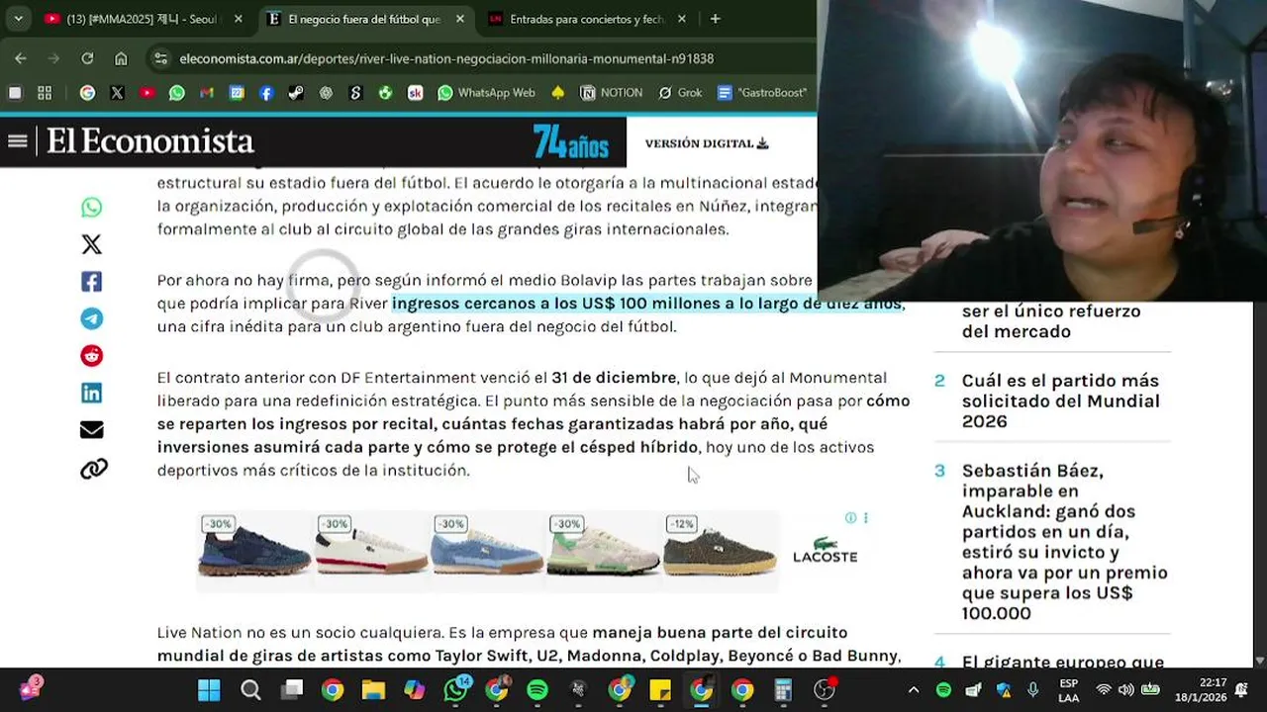Image resolution: width=1267 pixels, height=712 pixels.
Task: Close the #MMA2025 YouTube tab
Action: [239, 19]
